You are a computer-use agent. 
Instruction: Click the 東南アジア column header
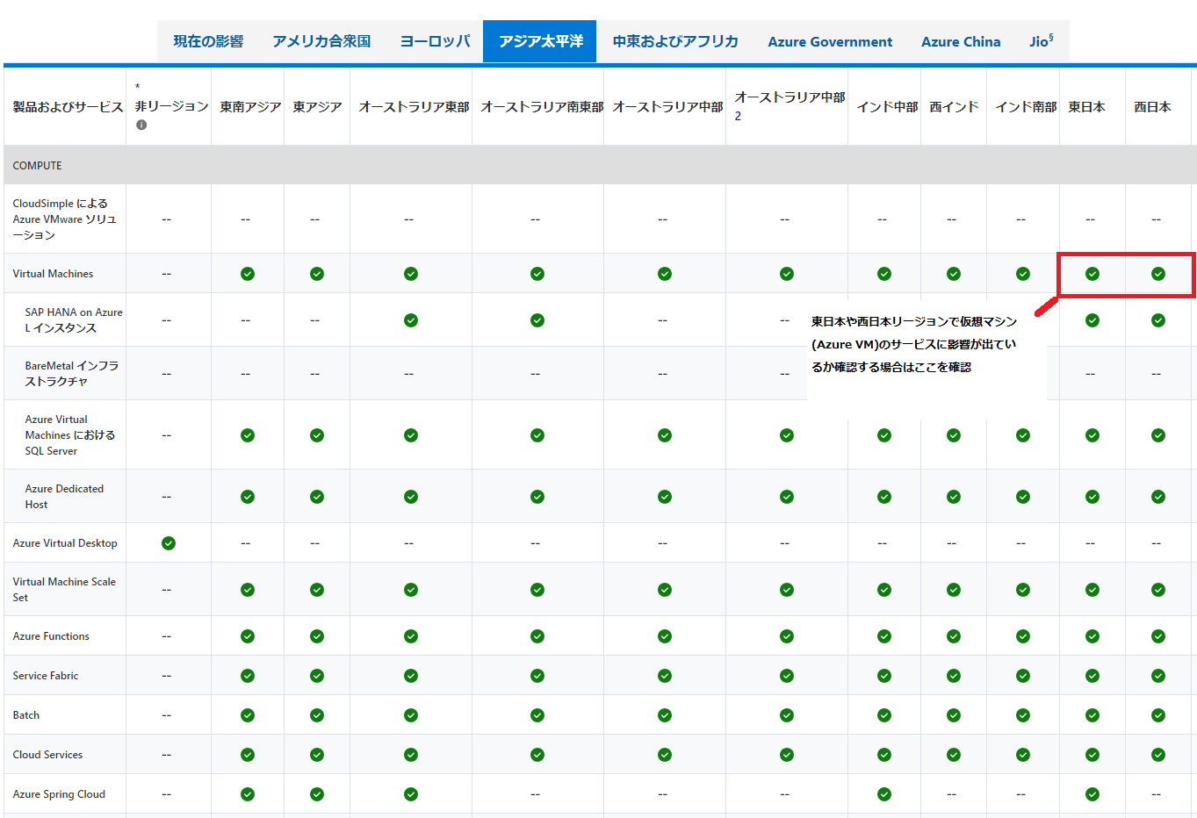[x=250, y=107]
